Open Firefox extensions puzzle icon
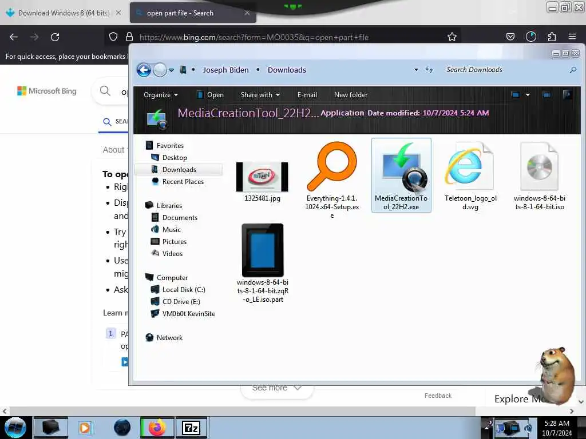 (x=552, y=37)
